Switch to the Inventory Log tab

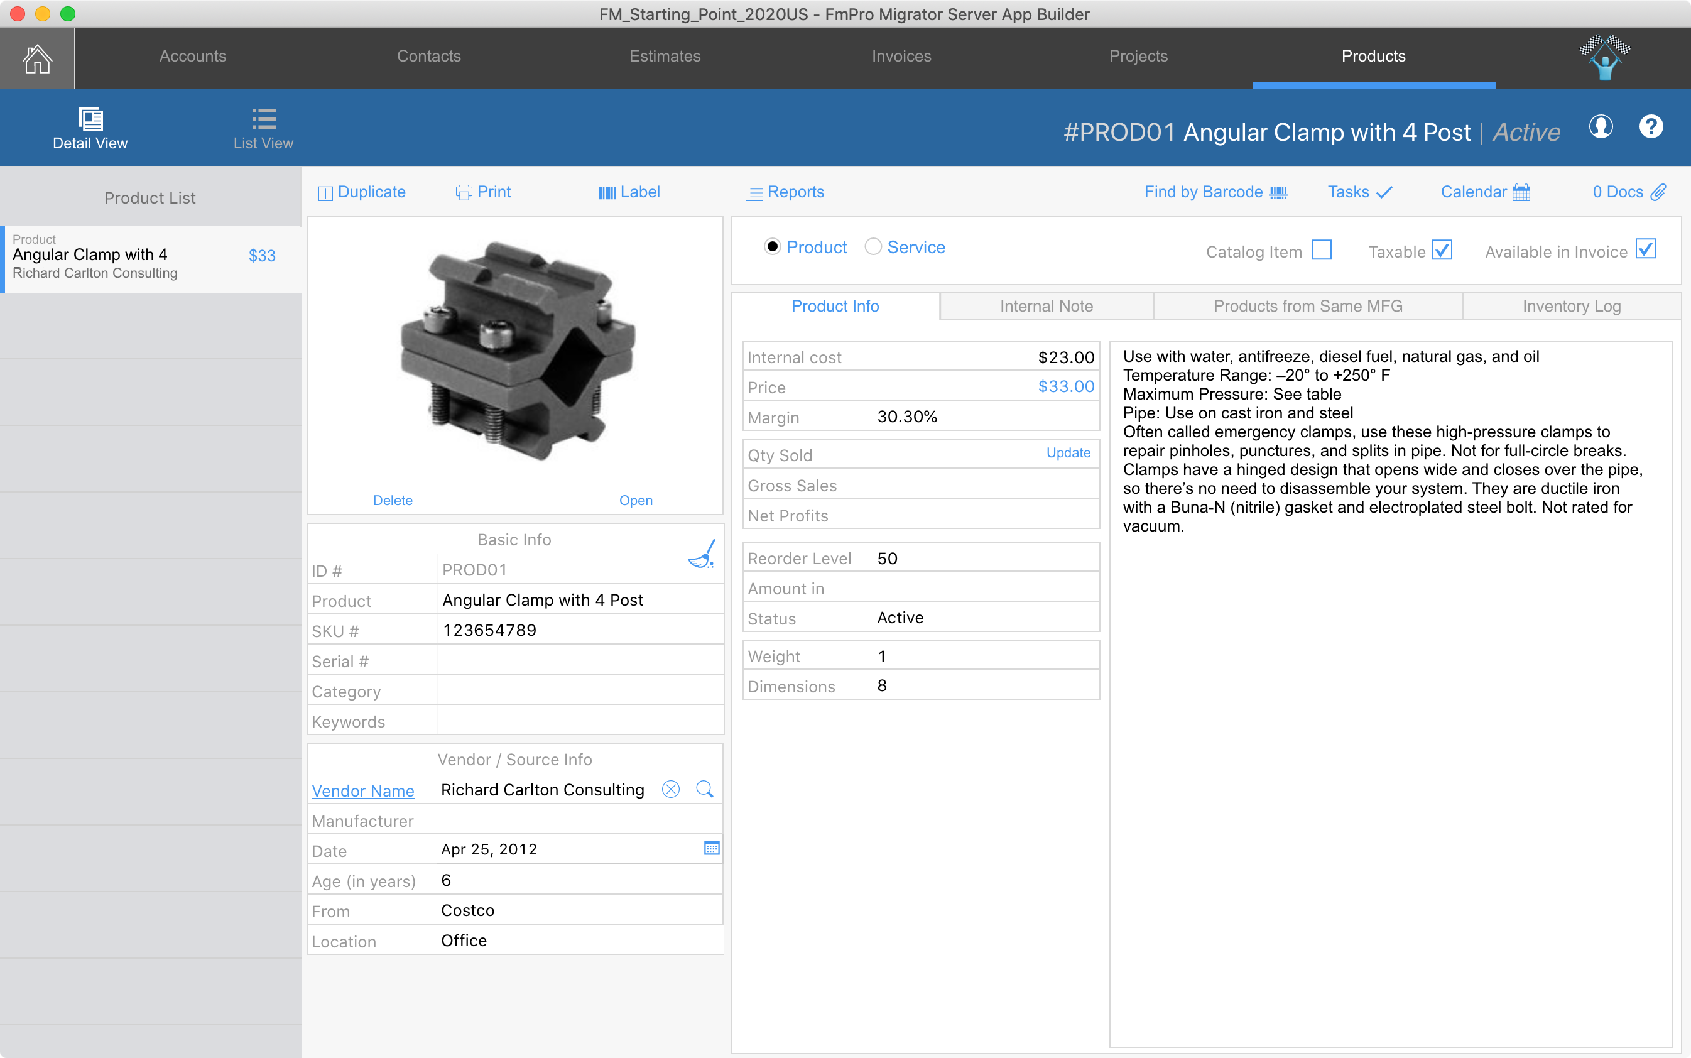tap(1570, 307)
